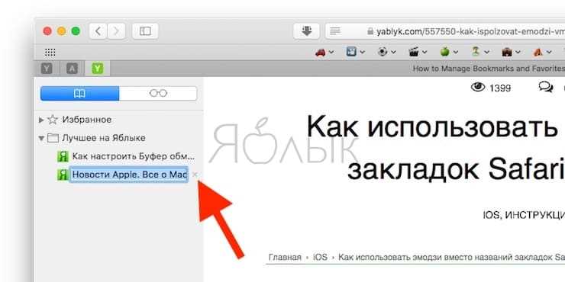565x282 pixels.
Task: Open the floppy disk emoji favorites folder
Action: [x=356, y=52]
